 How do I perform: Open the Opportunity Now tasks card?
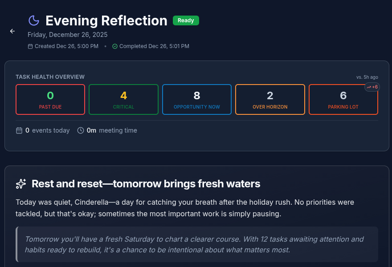(196, 99)
